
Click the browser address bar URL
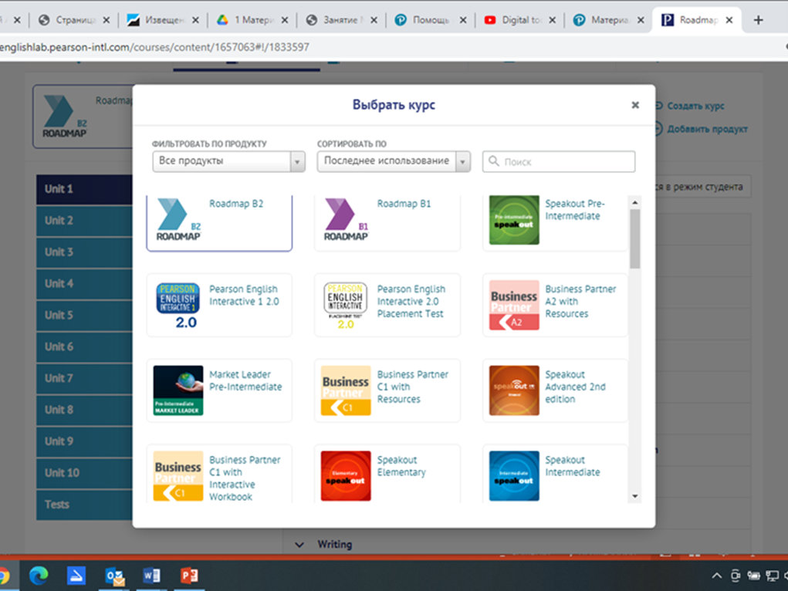point(155,47)
